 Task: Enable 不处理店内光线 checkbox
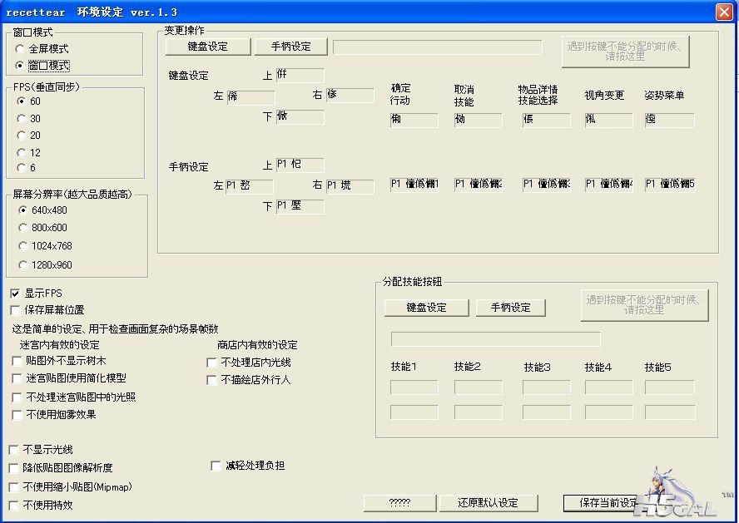click(x=211, y=363)
